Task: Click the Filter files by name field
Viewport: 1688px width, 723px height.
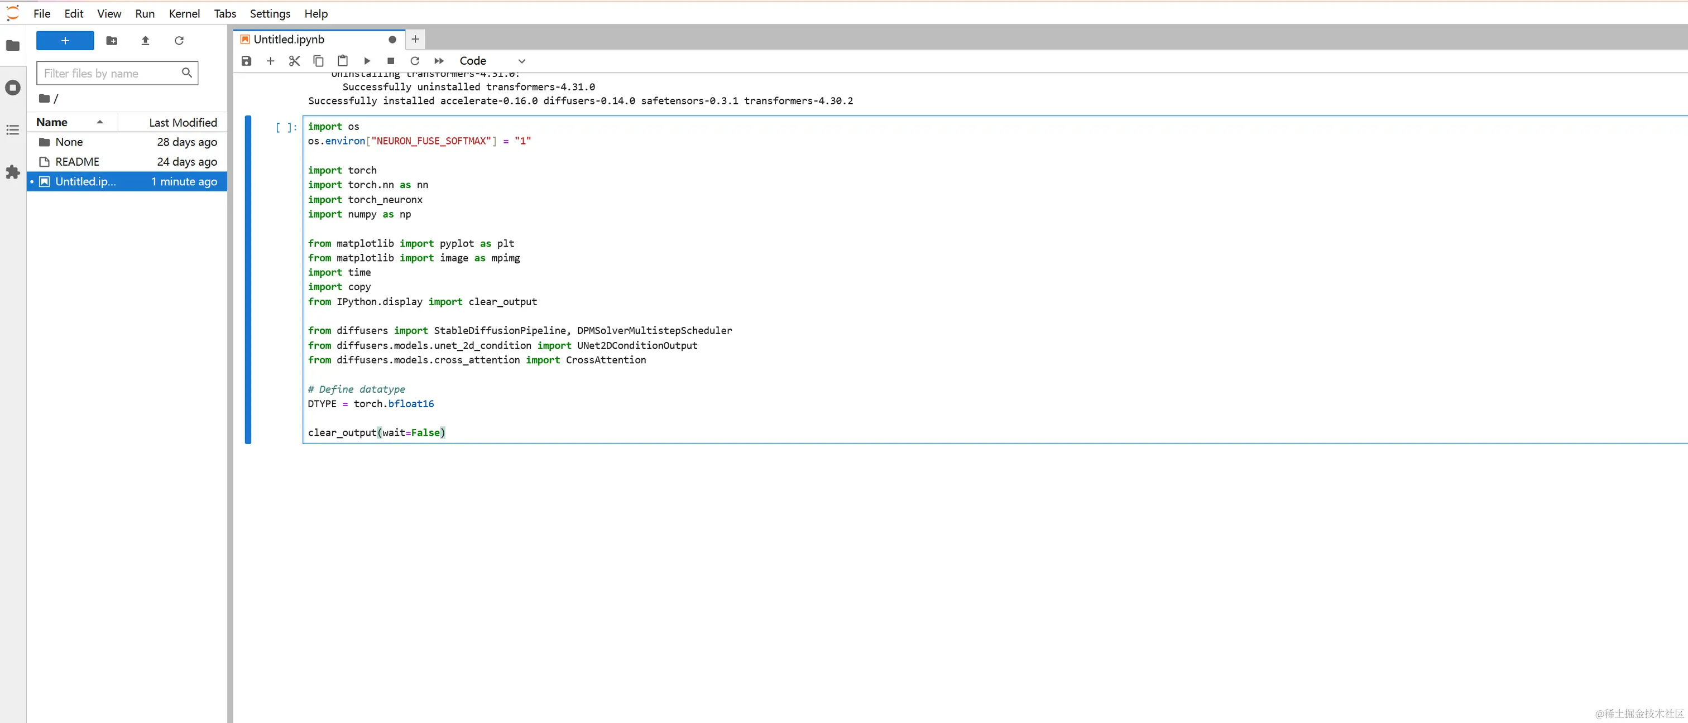Action: 109,73
